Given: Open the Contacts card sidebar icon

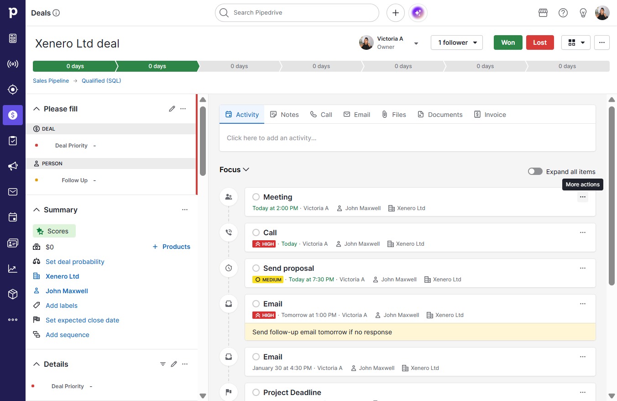Looking at the screenshot, I should point(13,243).
